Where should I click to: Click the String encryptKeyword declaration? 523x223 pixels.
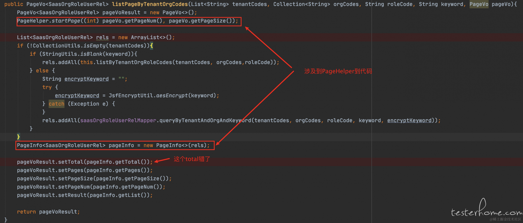85,79
